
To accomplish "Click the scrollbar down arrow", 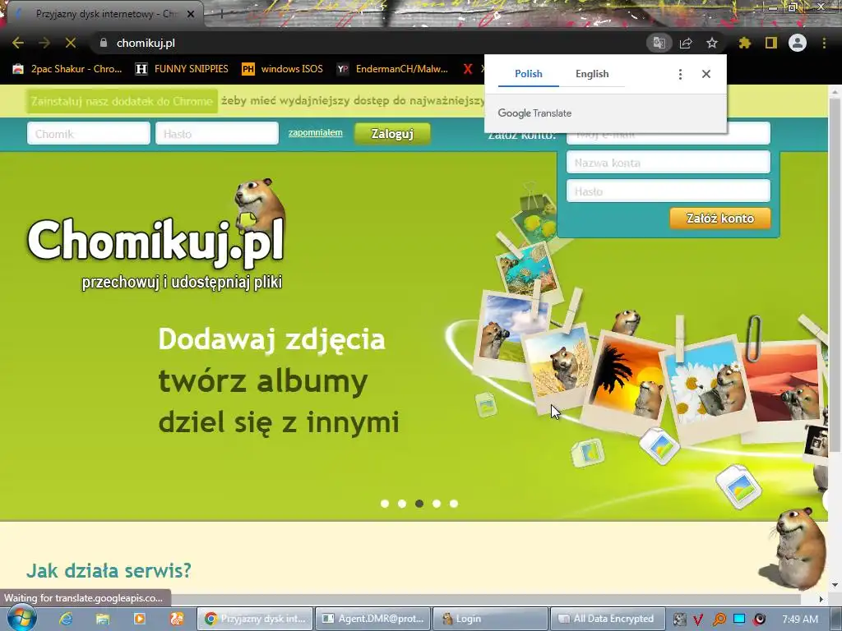I will point(835,585).
